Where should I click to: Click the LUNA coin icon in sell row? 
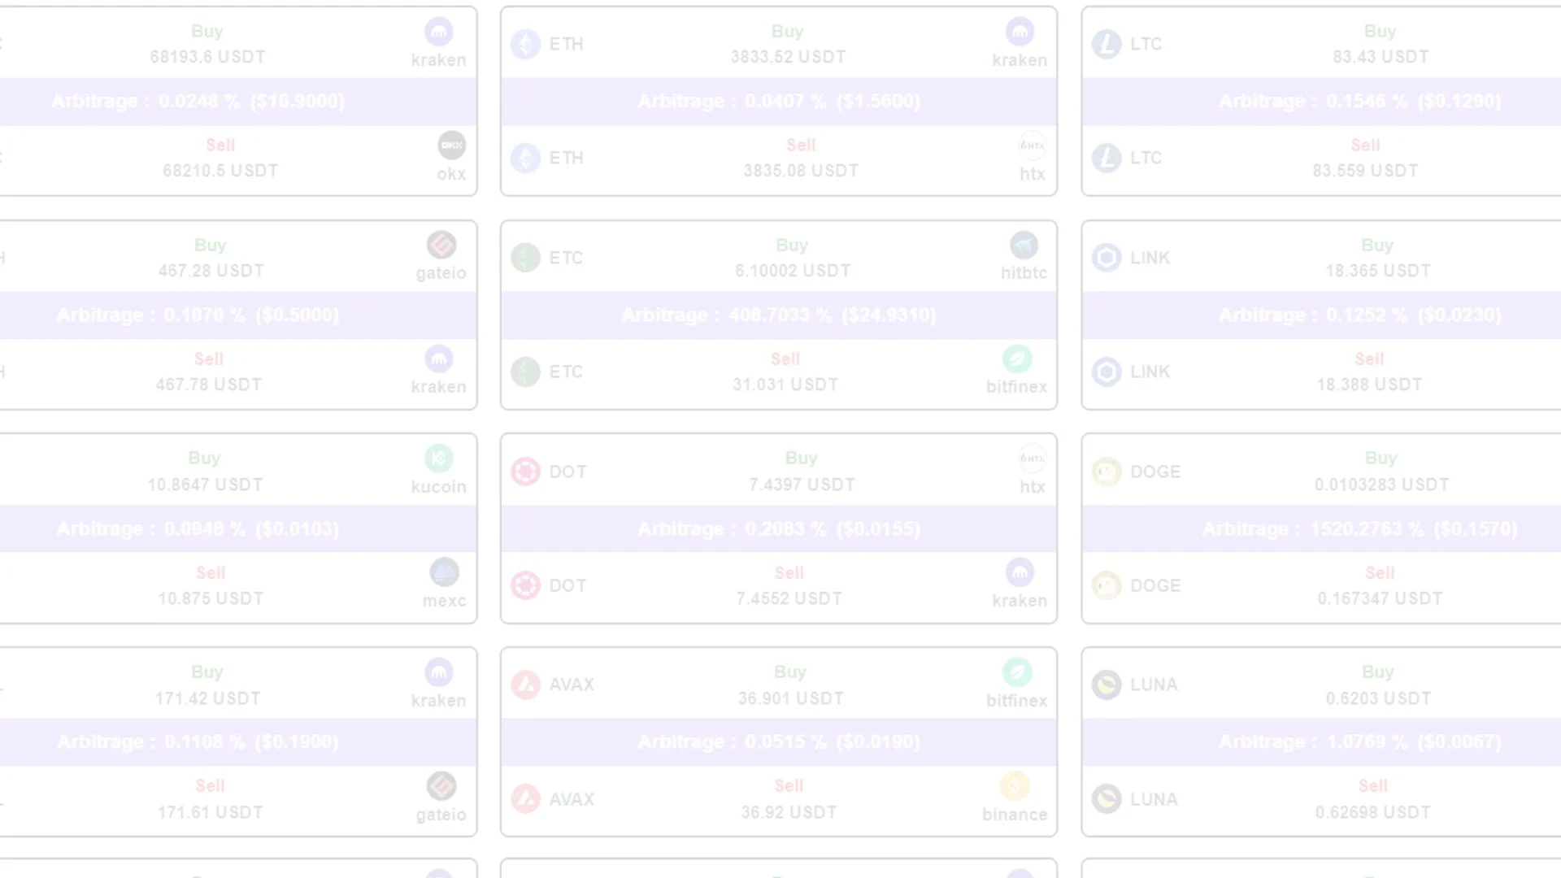click(1107, 799)
